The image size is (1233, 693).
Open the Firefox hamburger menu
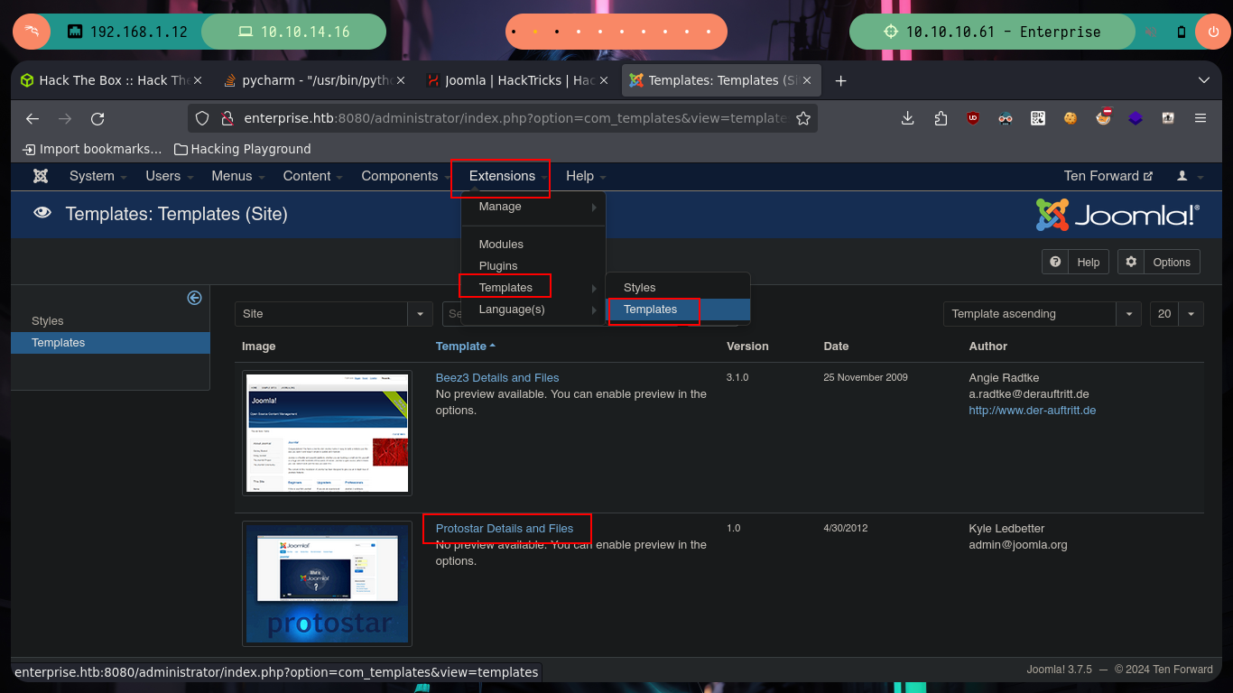click(1201, 118)
